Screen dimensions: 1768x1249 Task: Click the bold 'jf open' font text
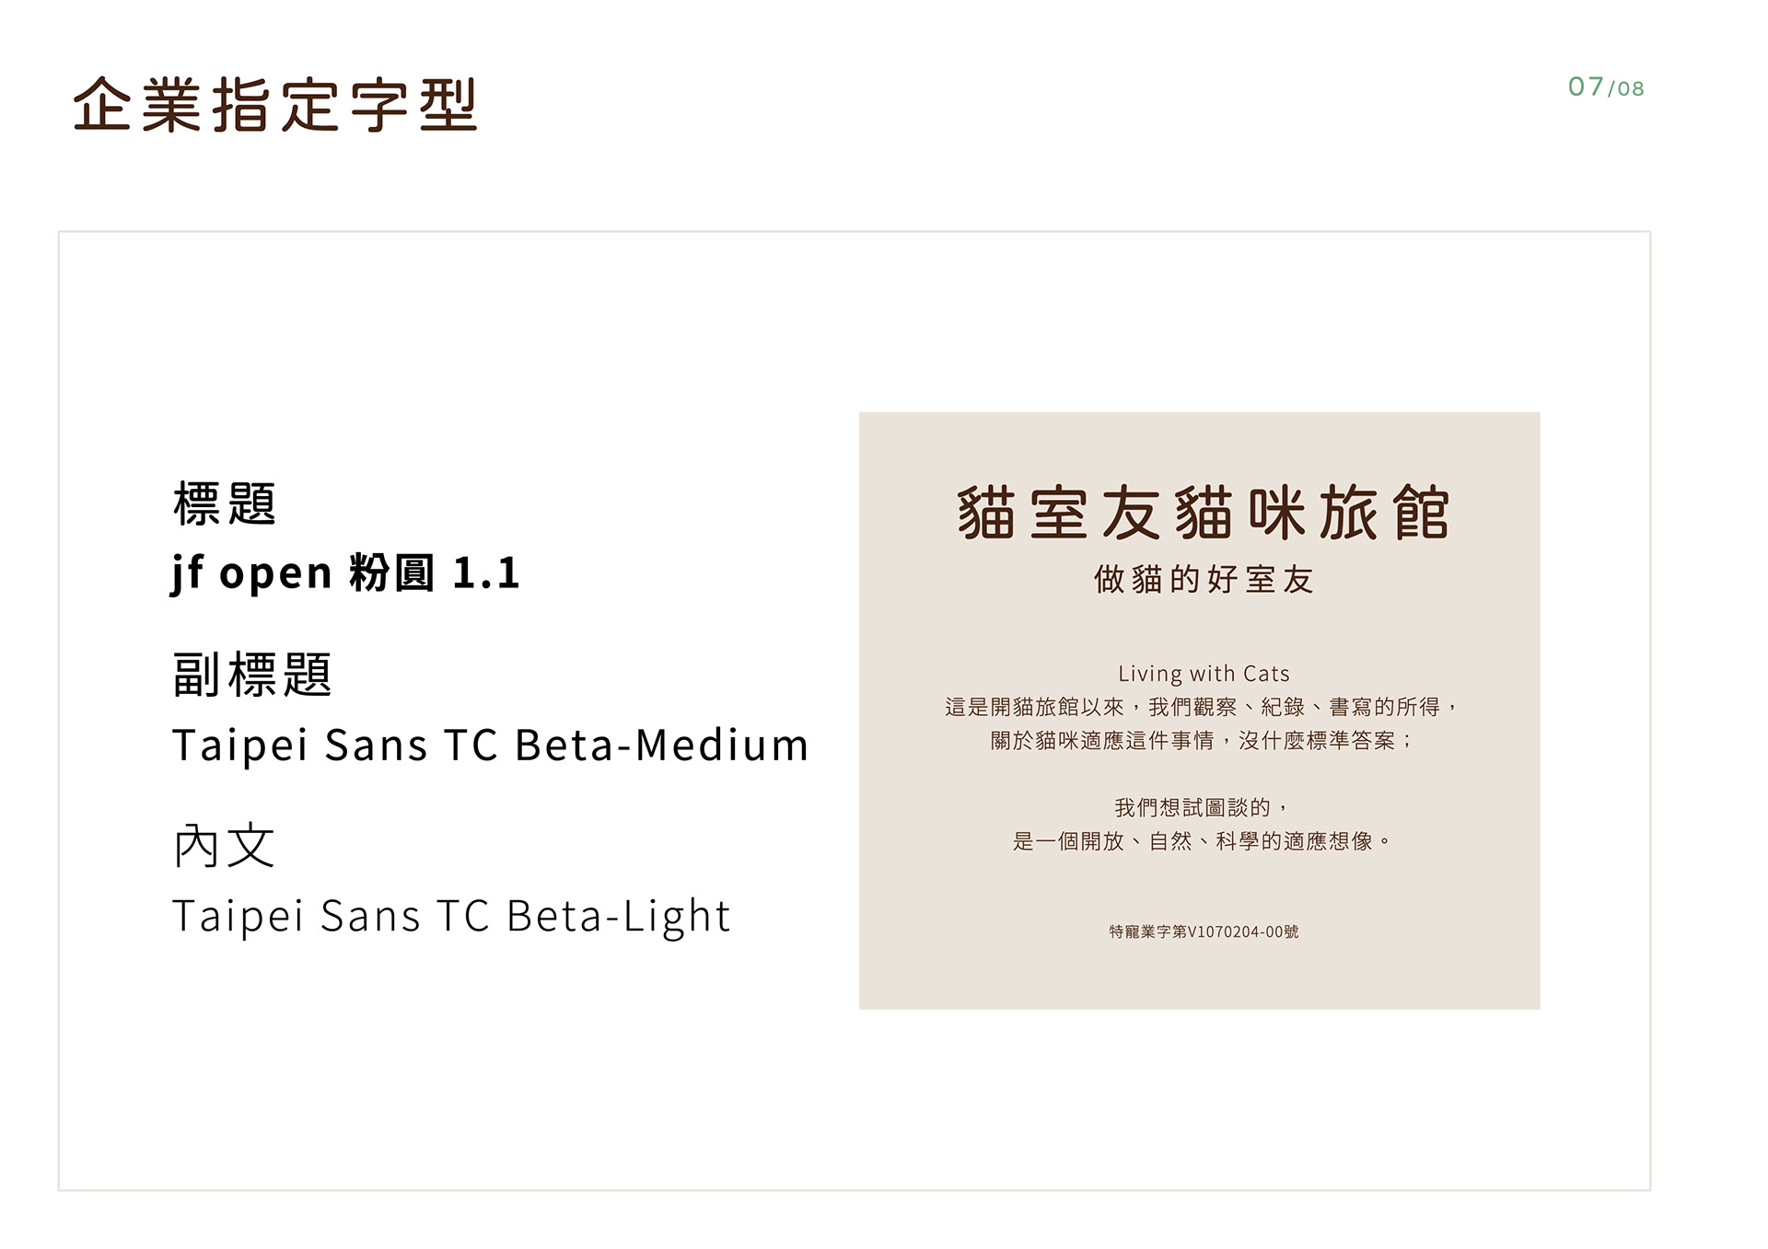click(x=251, y=572)
